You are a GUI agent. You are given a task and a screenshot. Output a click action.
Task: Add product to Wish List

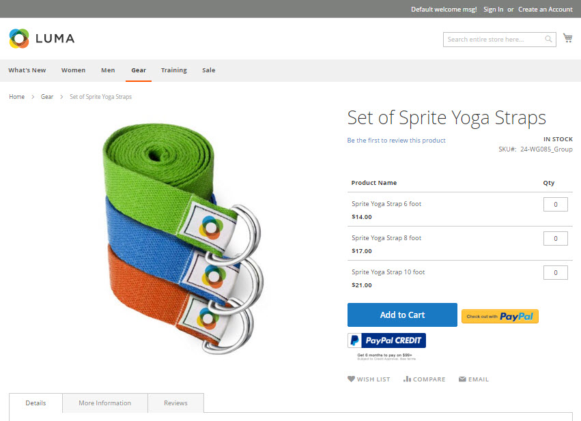(x=369, y=379)
